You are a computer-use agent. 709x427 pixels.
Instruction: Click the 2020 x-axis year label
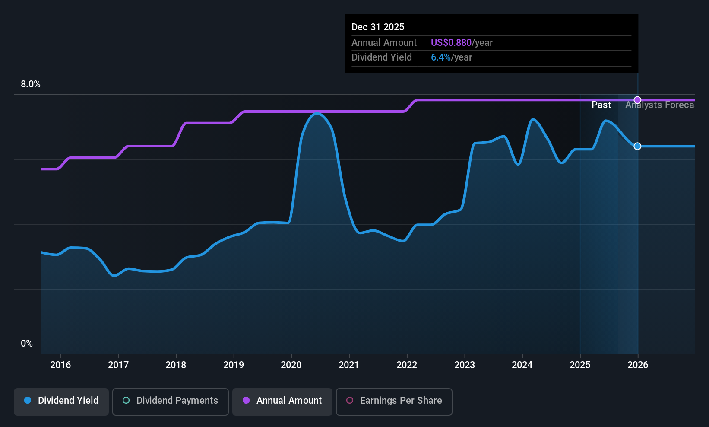(x=291, y=365)
